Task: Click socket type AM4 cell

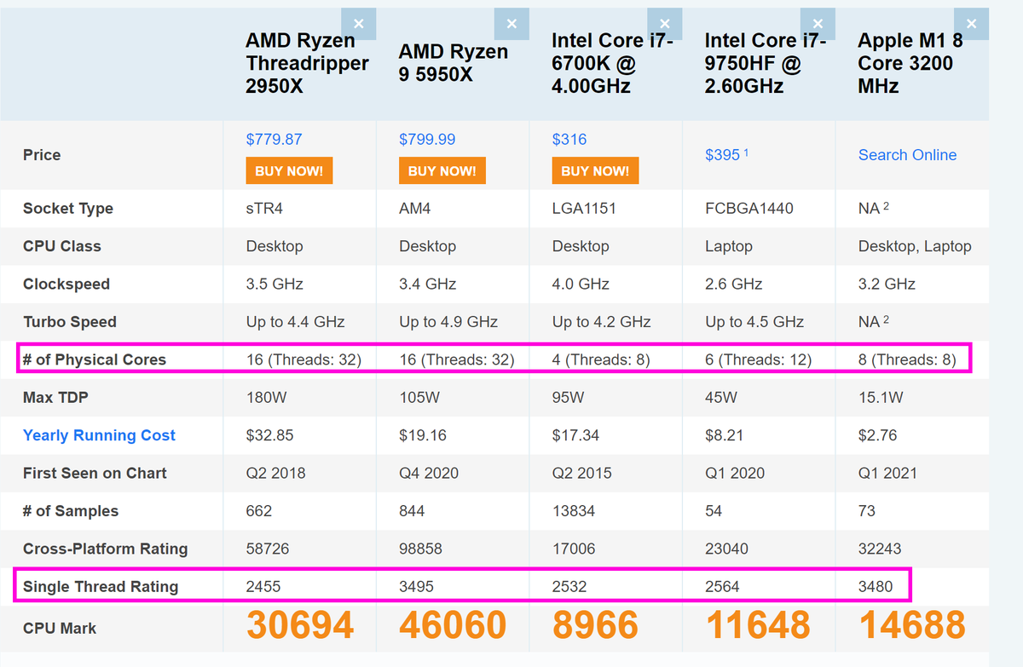Action: (415, 209)
